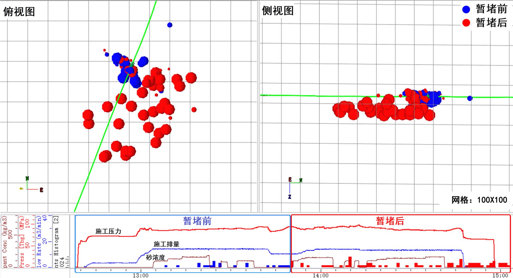Click the 砂浓度 curve label
The width and height of the screenshot is (513, 278).
coord(155,258)
